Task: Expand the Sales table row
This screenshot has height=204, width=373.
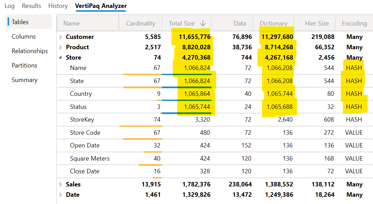Action: pyautogui.click(x=61, y=184)
